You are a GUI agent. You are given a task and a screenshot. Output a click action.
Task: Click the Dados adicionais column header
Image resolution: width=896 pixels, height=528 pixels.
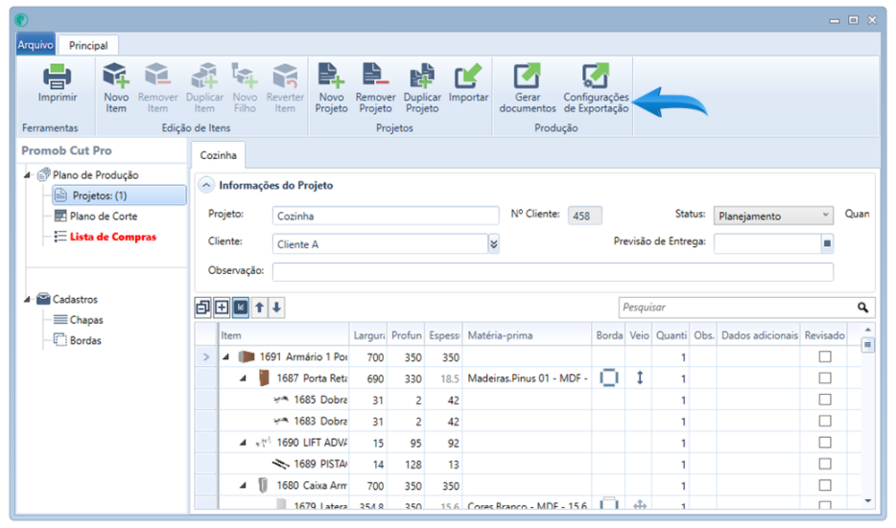[759, 335]
